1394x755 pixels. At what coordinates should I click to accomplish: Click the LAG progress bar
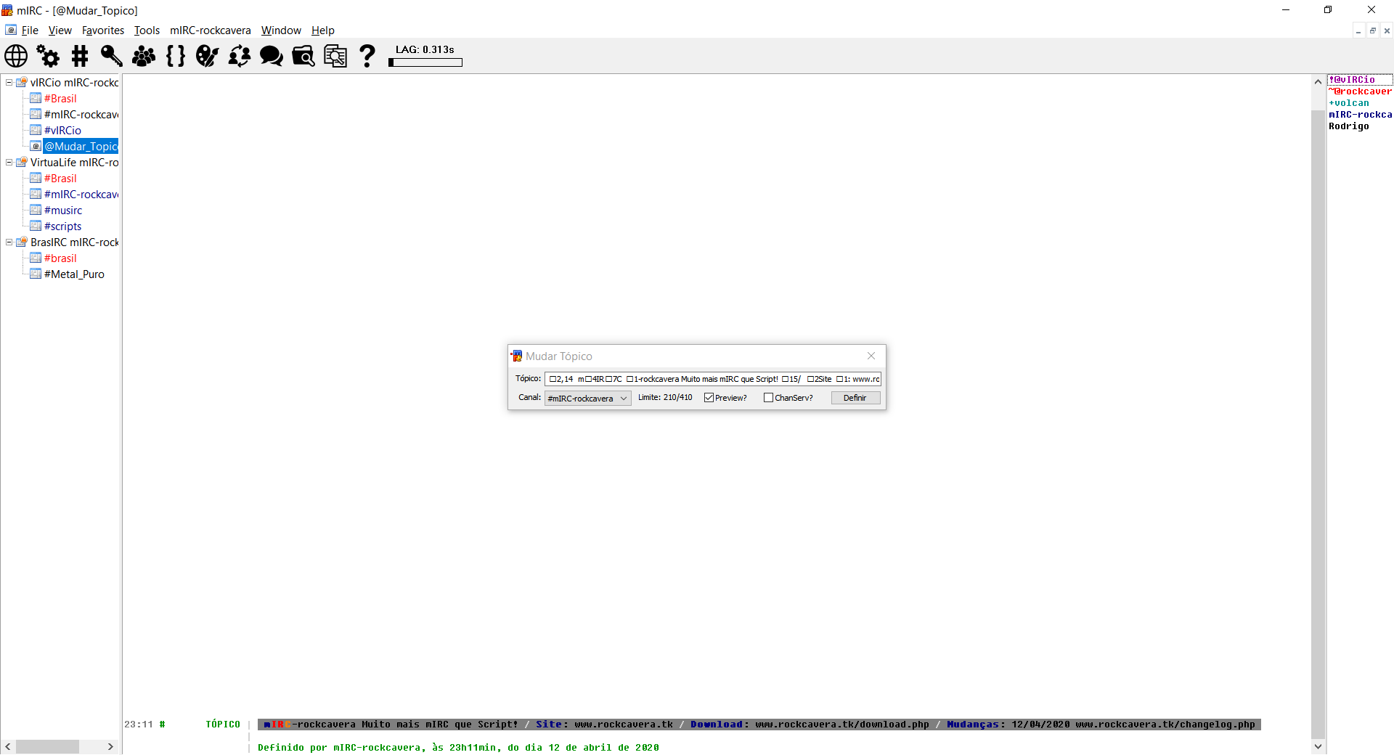[x=425, y=63]
